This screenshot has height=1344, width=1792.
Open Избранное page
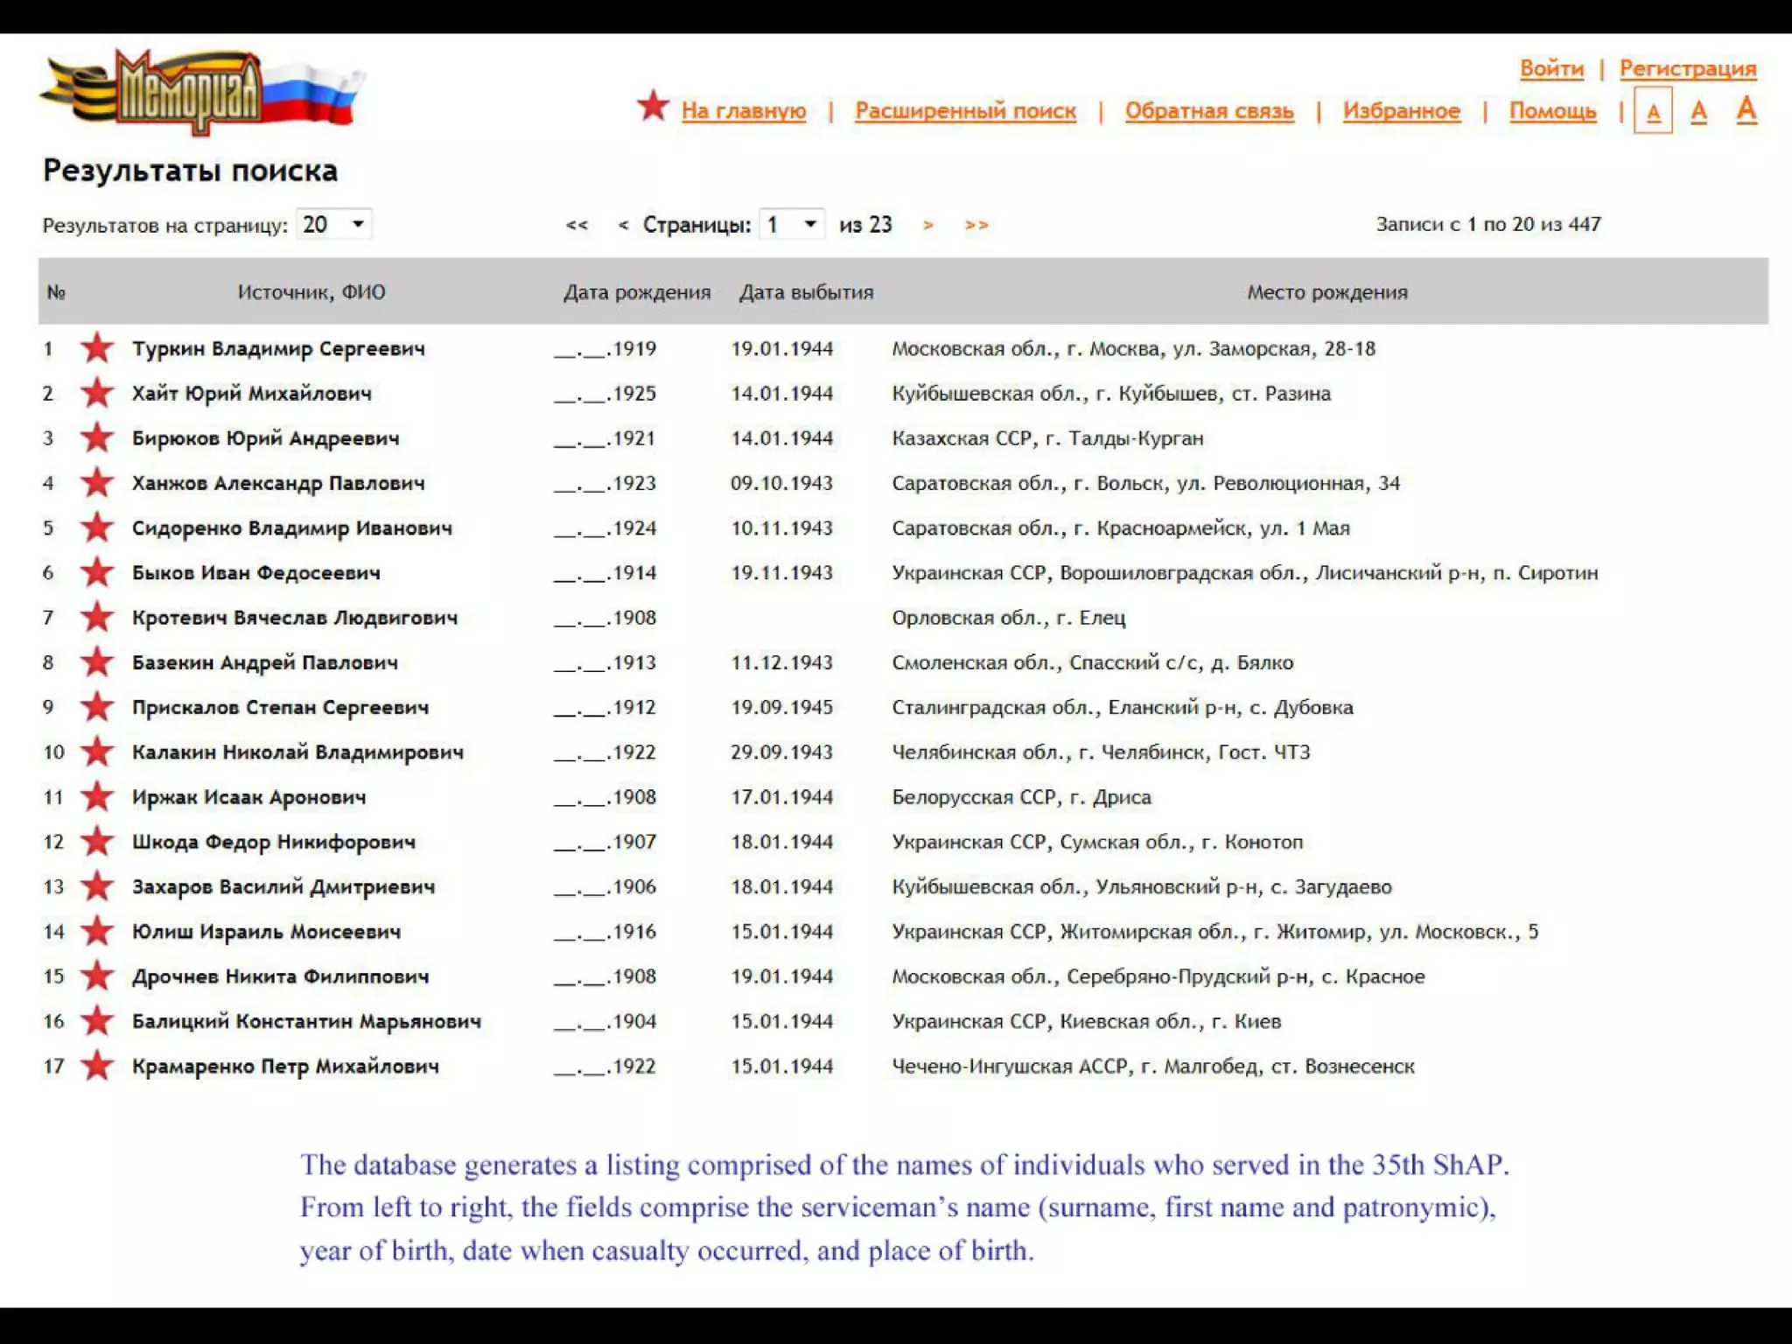(1402, 111)
